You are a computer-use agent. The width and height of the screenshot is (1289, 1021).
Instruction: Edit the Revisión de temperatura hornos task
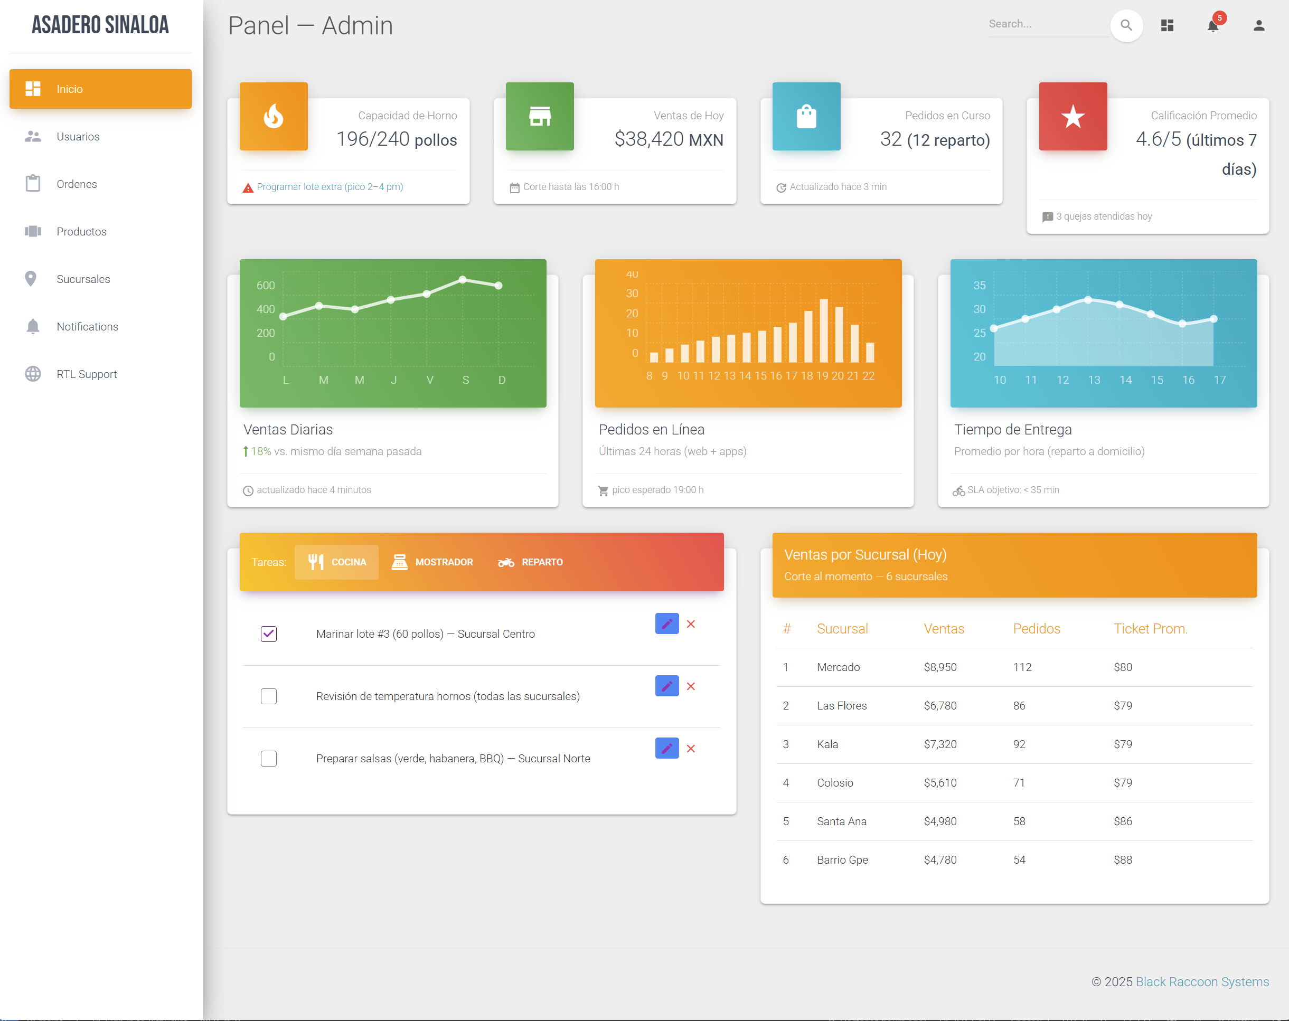coord(666,686)
